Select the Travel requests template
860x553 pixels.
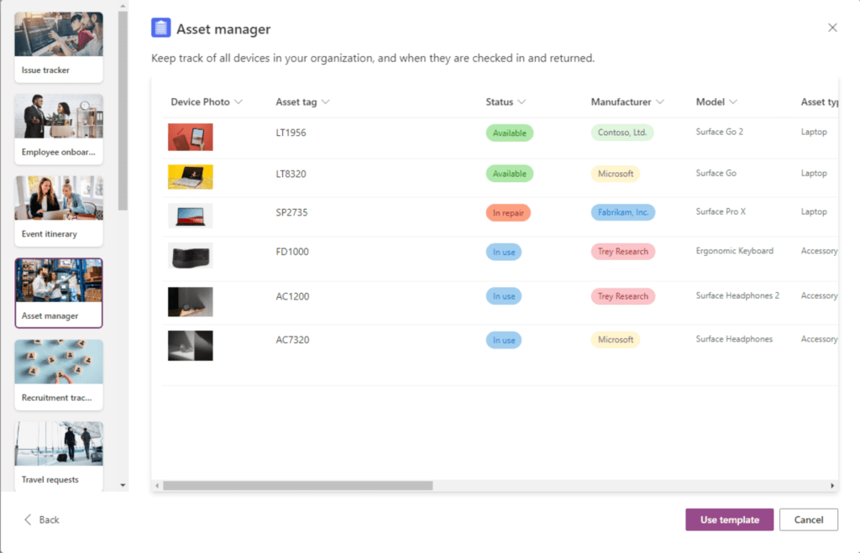(x=58, y=453)
